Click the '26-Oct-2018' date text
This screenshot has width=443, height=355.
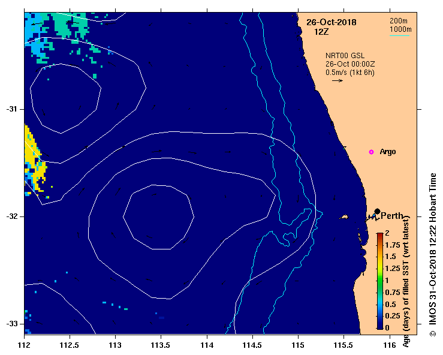[x=332, y=22]
